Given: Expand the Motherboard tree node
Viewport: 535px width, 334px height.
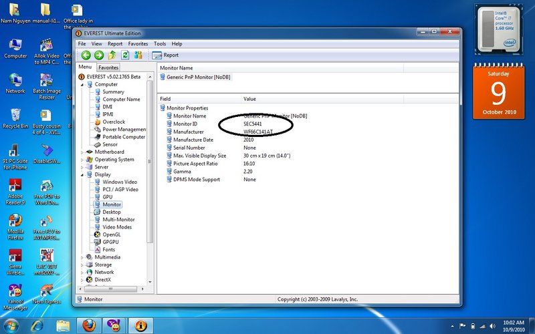Looking at the screenshot, I should click(x=83, y=152).
